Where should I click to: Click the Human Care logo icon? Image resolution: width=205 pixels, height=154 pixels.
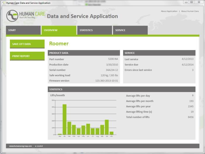(x=12, y=16)
